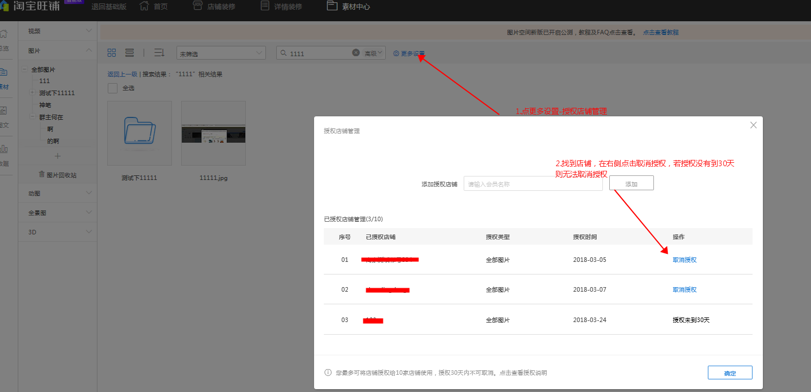Go to 首页 tab
The image size is (811, 392).
(161, 7)
